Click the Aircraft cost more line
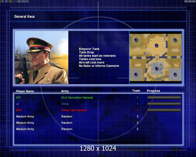The width and height of the screenshot is (196, 157). (x=92, y=63)
